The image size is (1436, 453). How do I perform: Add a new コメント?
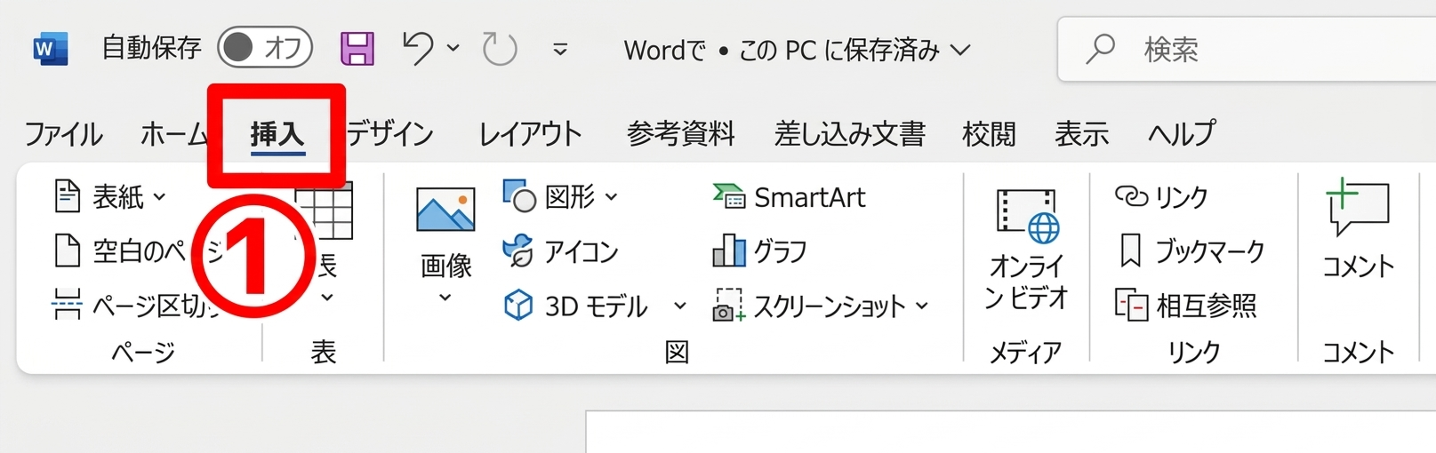pos(1357,227)
